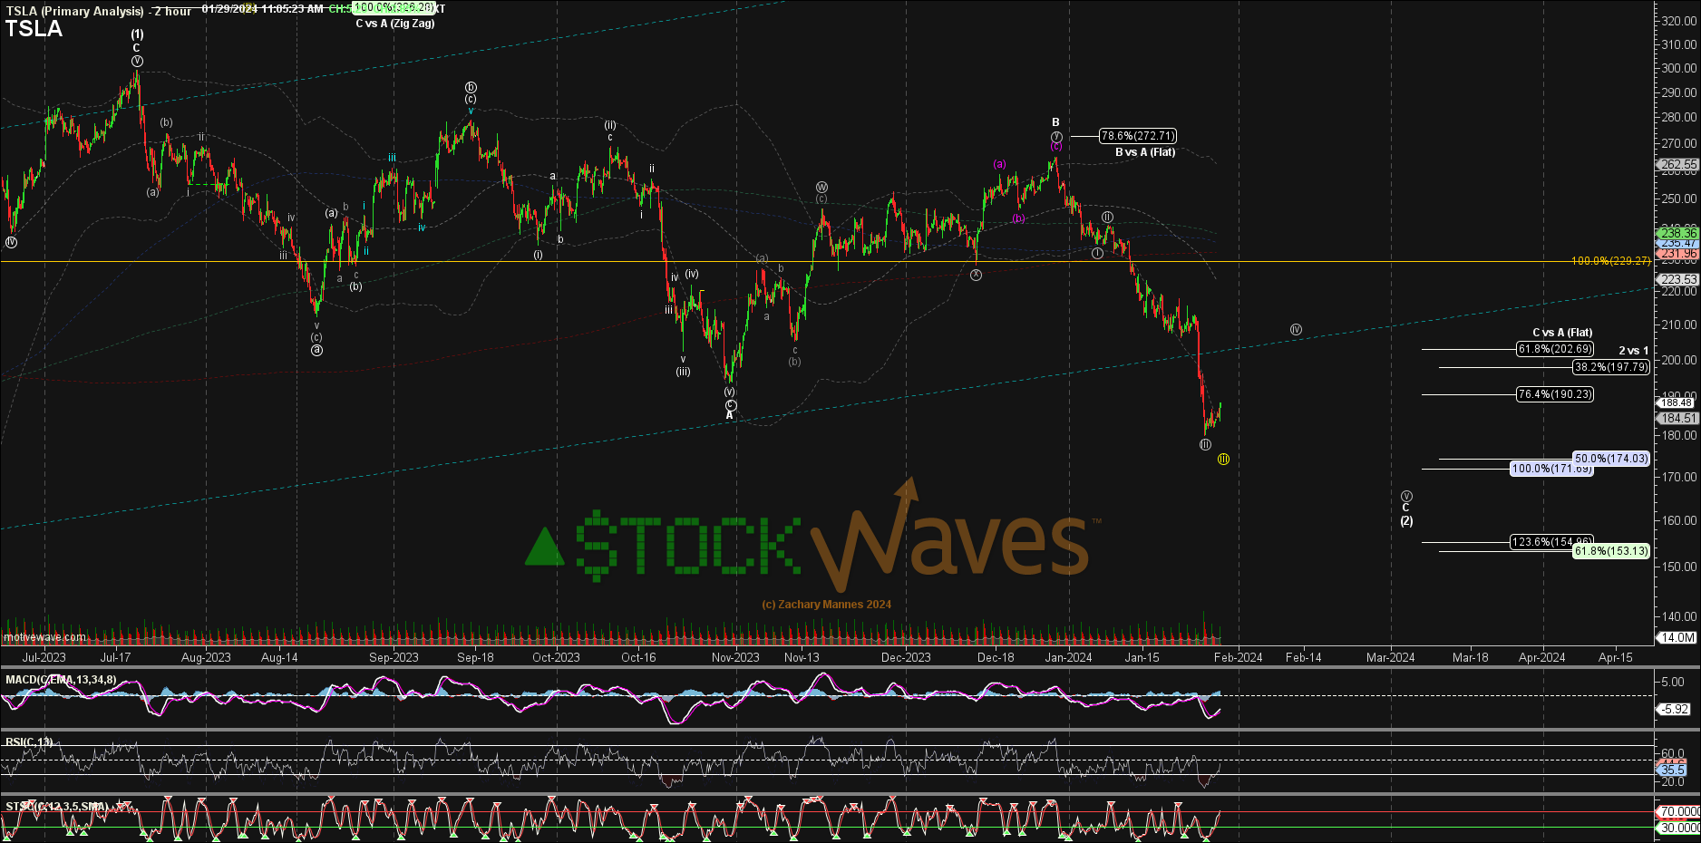Select the green 238.36 price tag
1701x843 pixels.
tap(1677, 233)
